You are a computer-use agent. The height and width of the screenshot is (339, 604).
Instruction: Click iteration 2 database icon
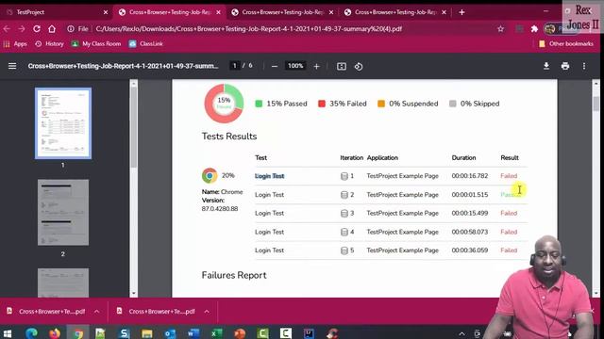pyautogui.click(x=344, y=195)
